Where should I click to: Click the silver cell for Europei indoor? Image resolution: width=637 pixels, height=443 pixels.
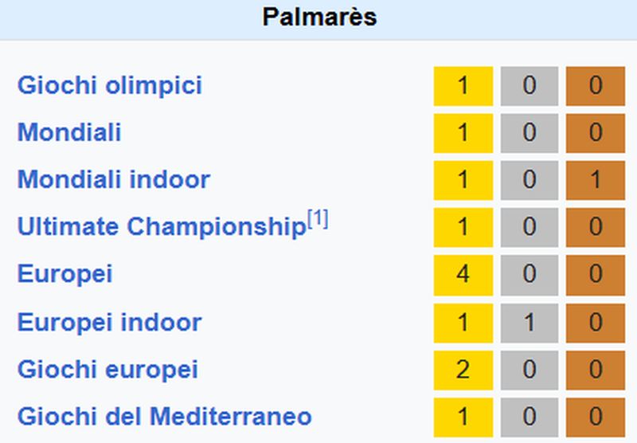point(530,323)
